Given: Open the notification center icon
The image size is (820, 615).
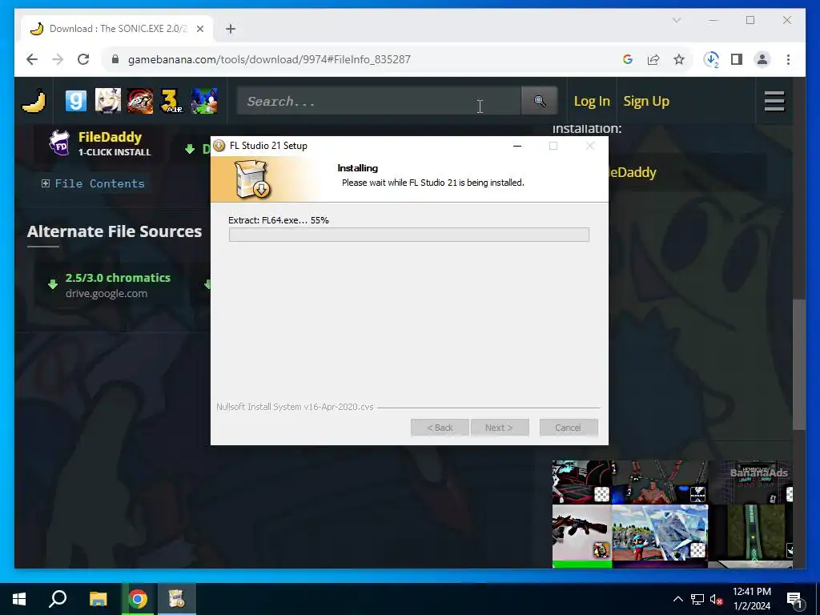Looking at the screenshot, I should [794, 599].
